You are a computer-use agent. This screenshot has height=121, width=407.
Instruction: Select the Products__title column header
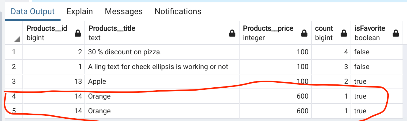pyautogui.click(x=162, y=33)
